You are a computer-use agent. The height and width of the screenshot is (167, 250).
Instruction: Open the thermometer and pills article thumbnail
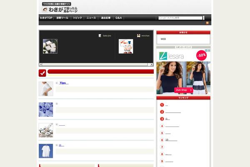(46, 130)
